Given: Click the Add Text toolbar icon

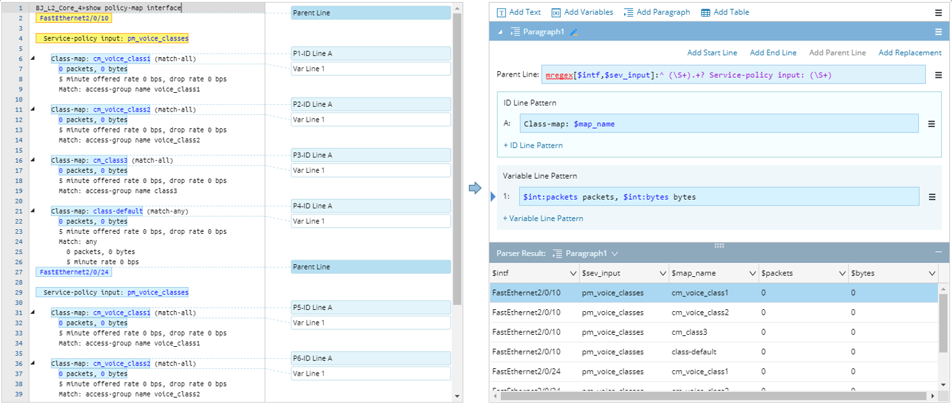Looking at the screenshot, I should [x=502, y=12].
